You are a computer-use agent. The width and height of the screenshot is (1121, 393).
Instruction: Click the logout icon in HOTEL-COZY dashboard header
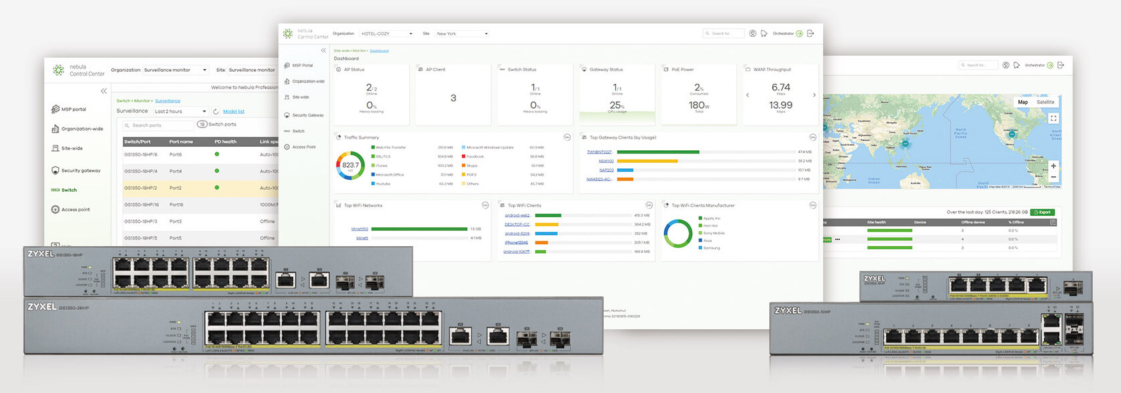click(x=810, y=34)
